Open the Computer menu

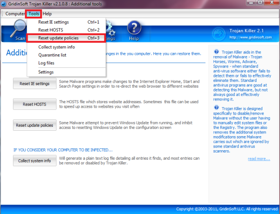(15, 14)
